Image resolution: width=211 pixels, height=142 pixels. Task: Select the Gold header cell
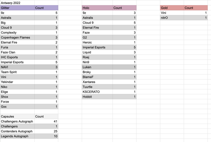tap(172, 8)
